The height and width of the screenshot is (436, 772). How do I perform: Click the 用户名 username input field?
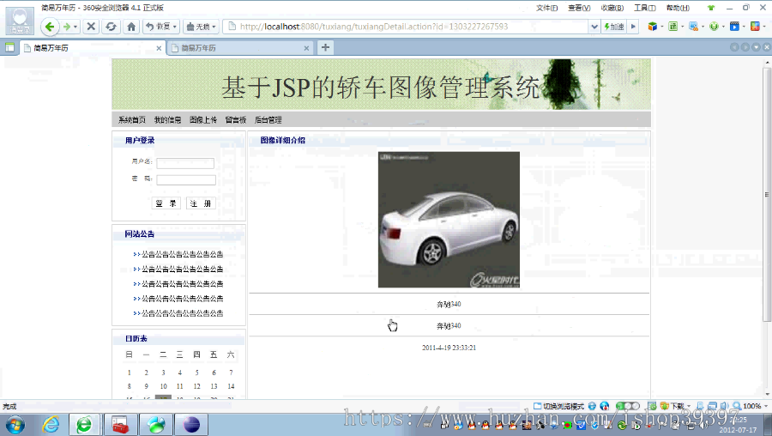[x=185, y=163]
